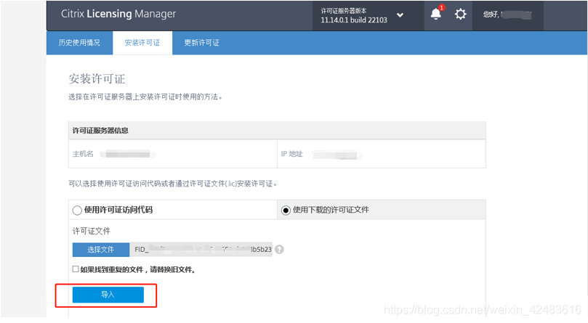This screenshot has height=323, width=588.
Task: Click the IP 地址 value
Action: tap(337, 155)
